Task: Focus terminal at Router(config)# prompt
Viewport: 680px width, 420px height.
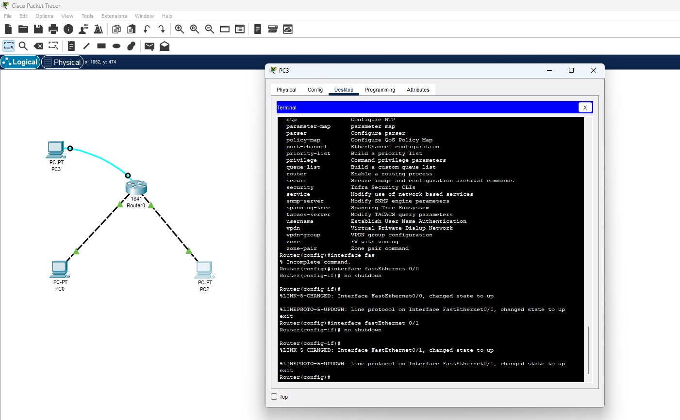Action: [x=305, y=377]
